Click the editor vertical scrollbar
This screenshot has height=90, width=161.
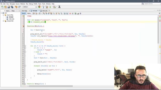point(158,30)
